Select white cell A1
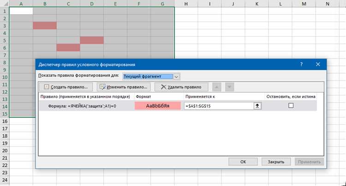The width and height of the screenshot is (346, 186). point(21,11)
